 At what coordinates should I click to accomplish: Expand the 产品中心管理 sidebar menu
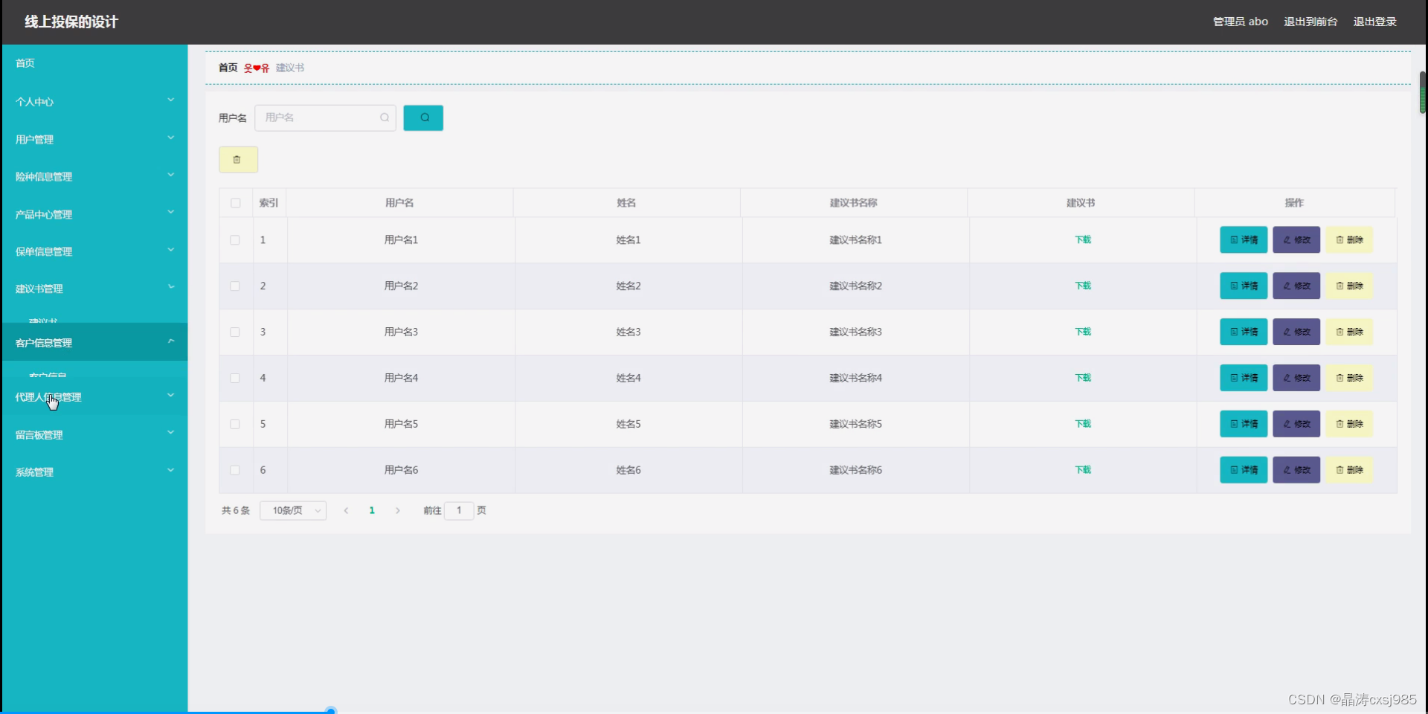[94, 214]
